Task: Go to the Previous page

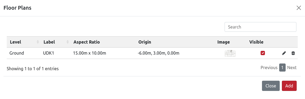Action: (269, 68)
